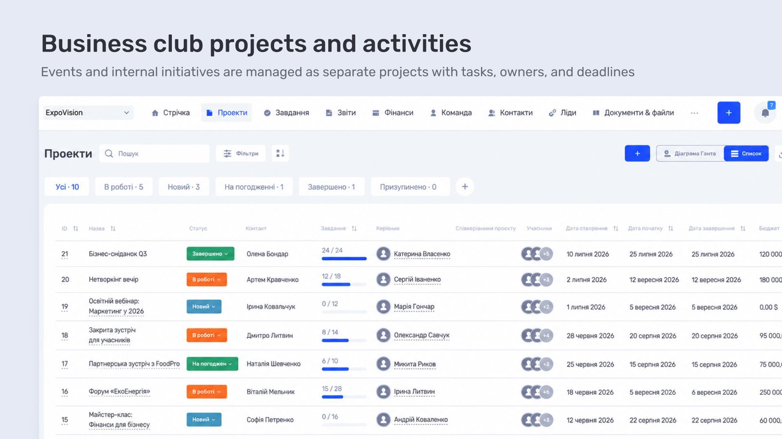Click the magnifier icon in search field
The height and width of the screenshot is (439, 782).
109,153
